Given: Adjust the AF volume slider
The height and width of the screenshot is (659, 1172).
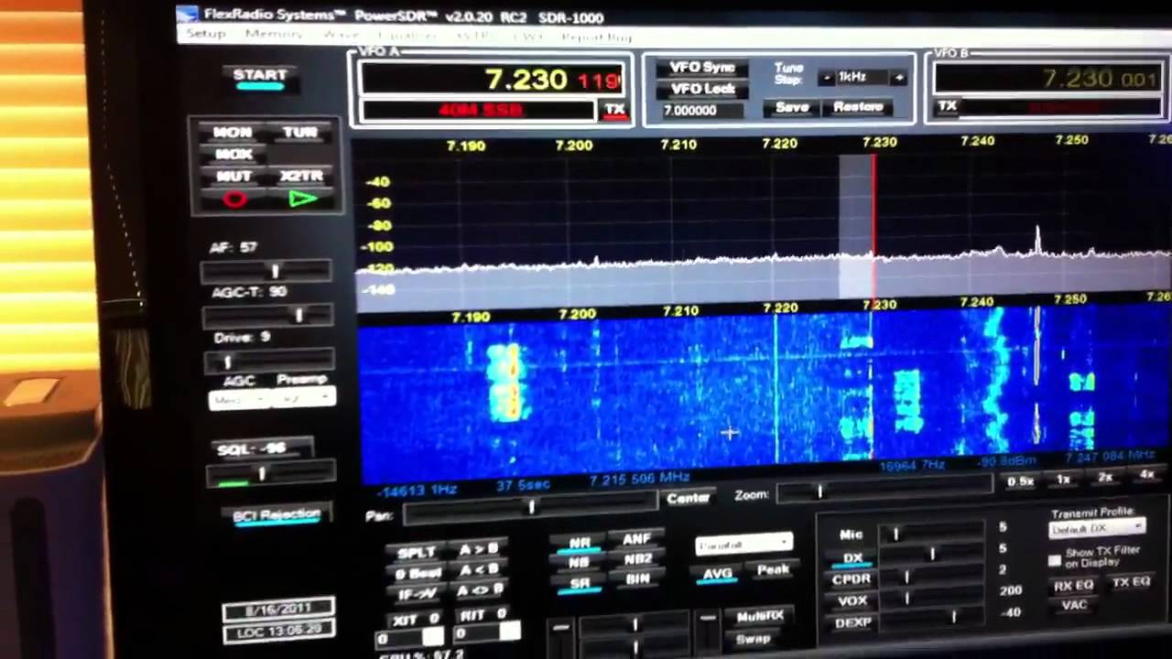Looking at the screenshot, I should 266,271.
